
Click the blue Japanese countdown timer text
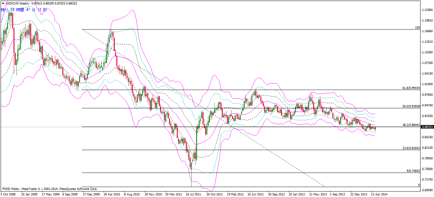coord(24,10)
